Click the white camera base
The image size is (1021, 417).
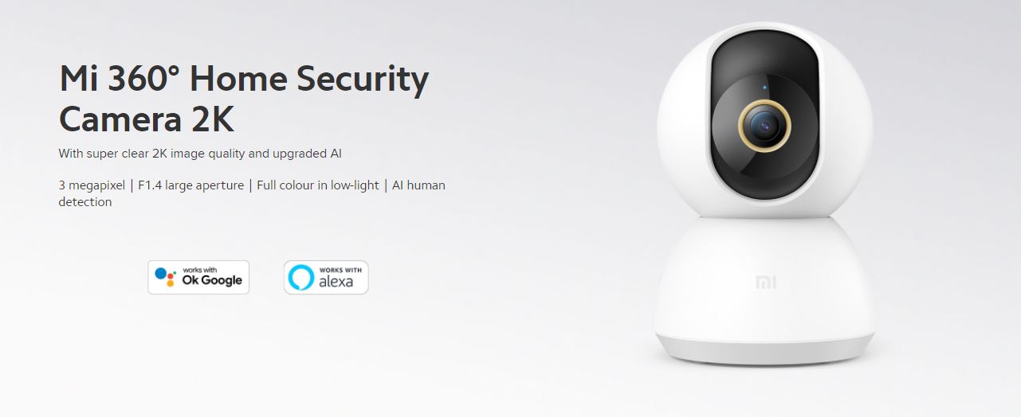click(x=764, y=298)
